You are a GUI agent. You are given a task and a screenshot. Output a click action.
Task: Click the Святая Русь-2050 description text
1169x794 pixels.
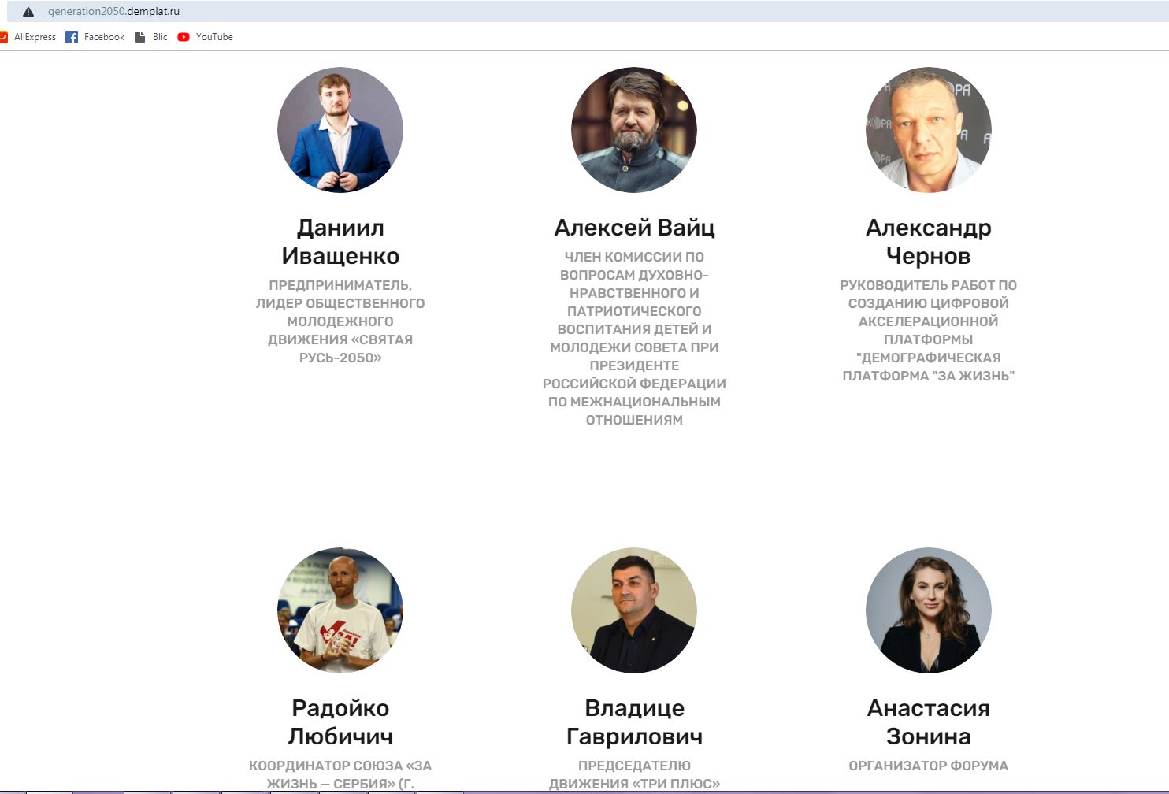[340, 321]
